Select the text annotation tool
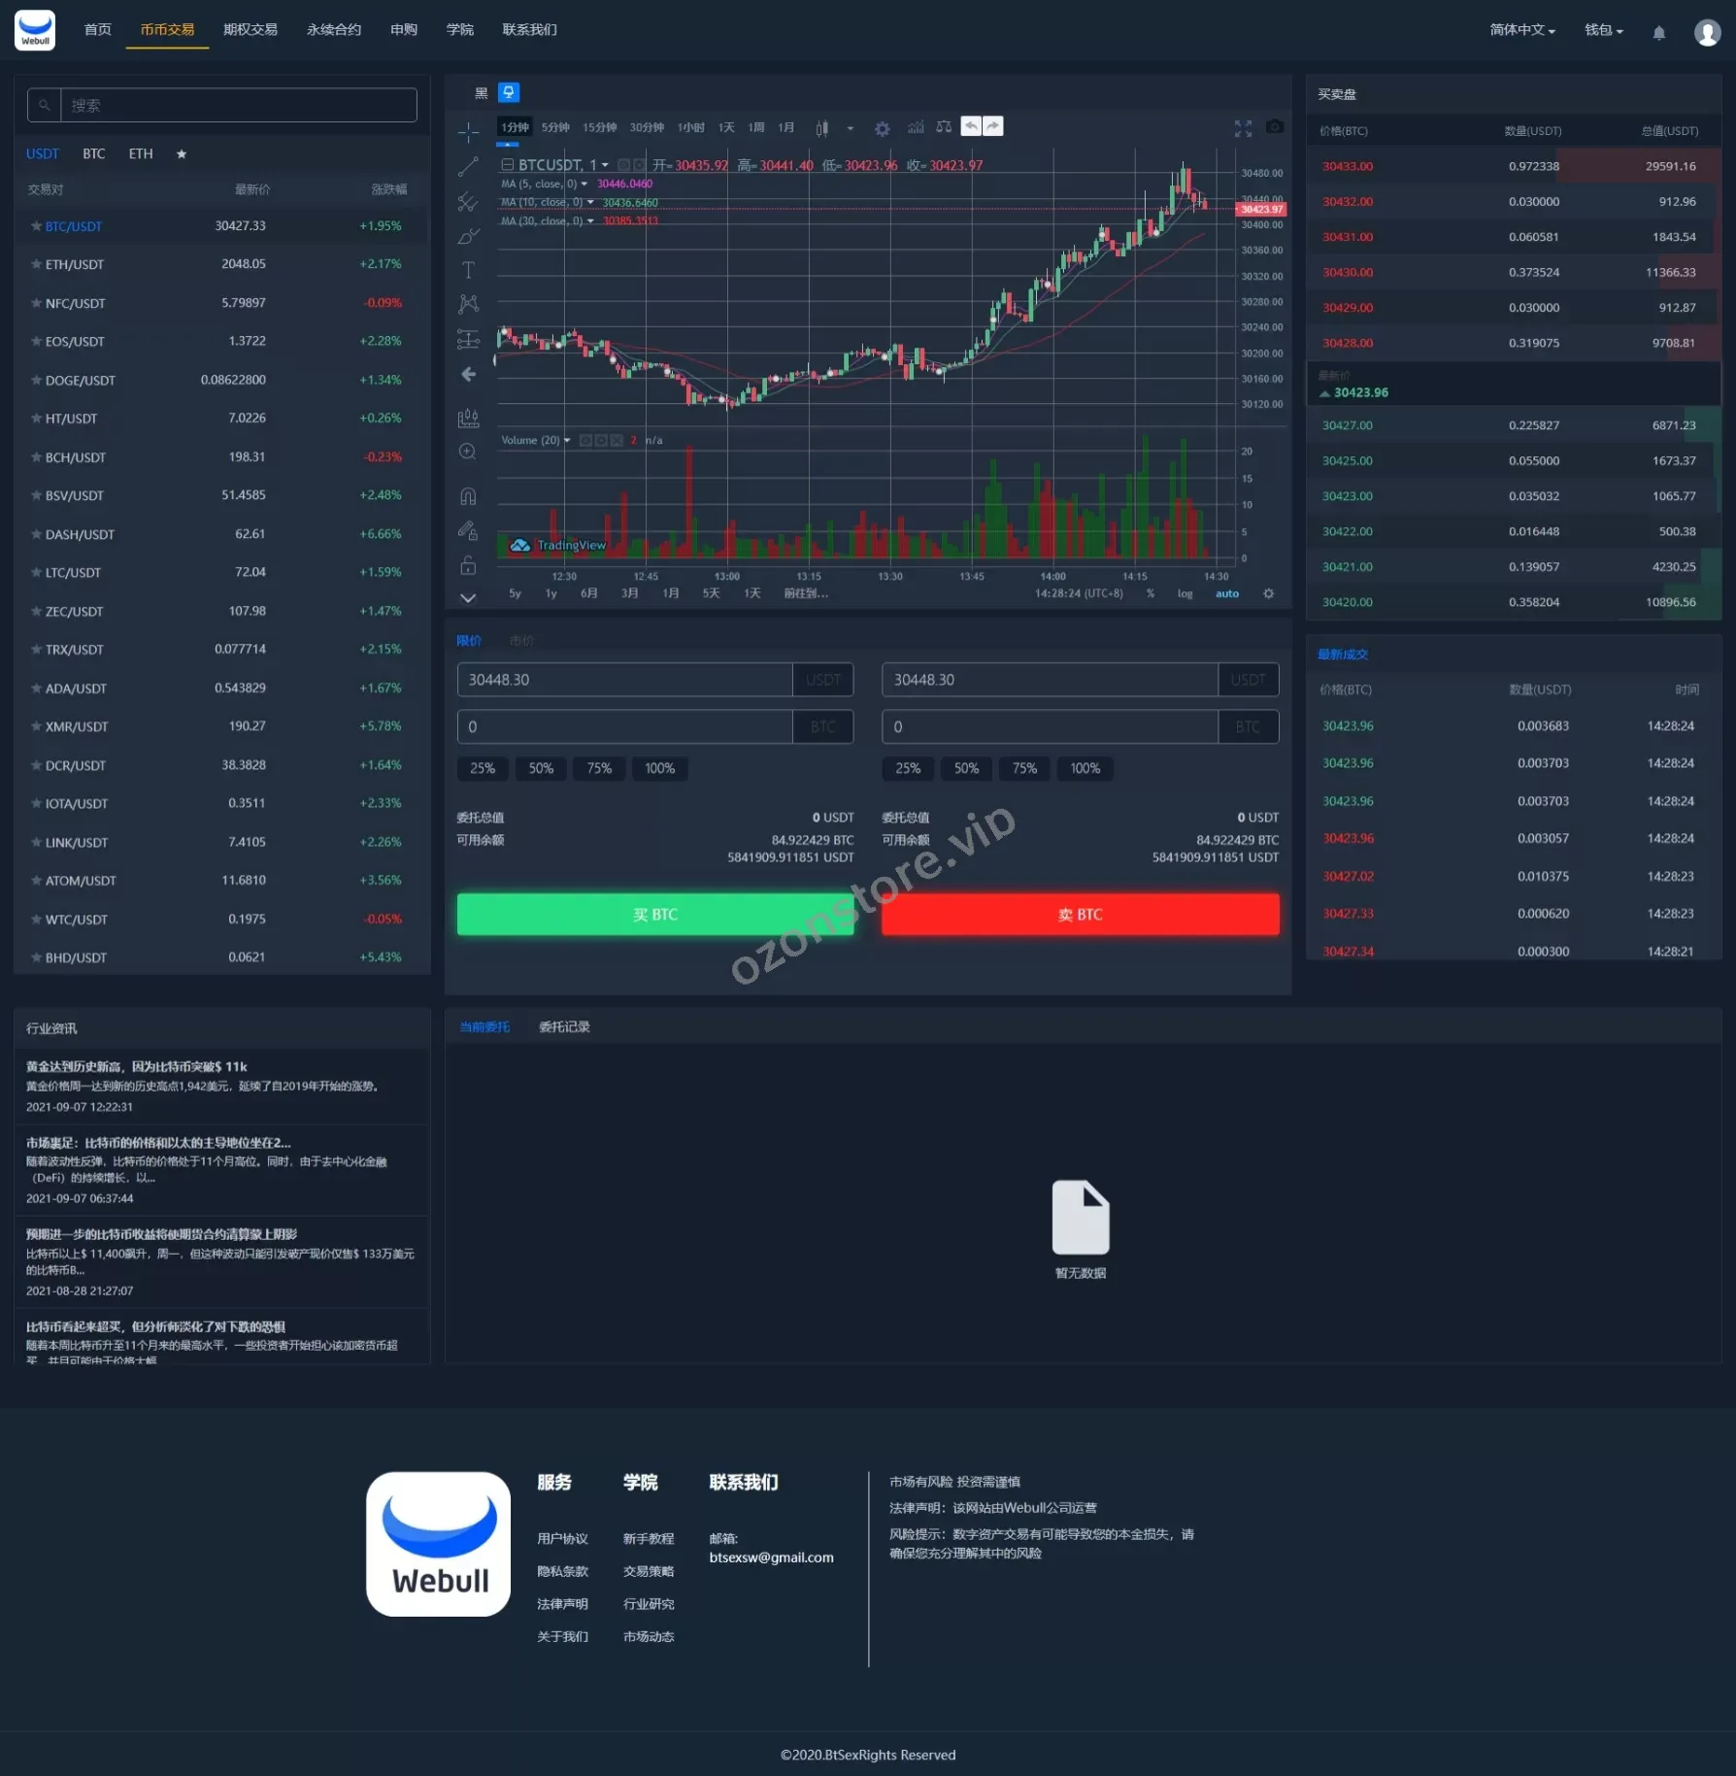Screen dimensions: 1736x1776 click(x=468, y=270)
